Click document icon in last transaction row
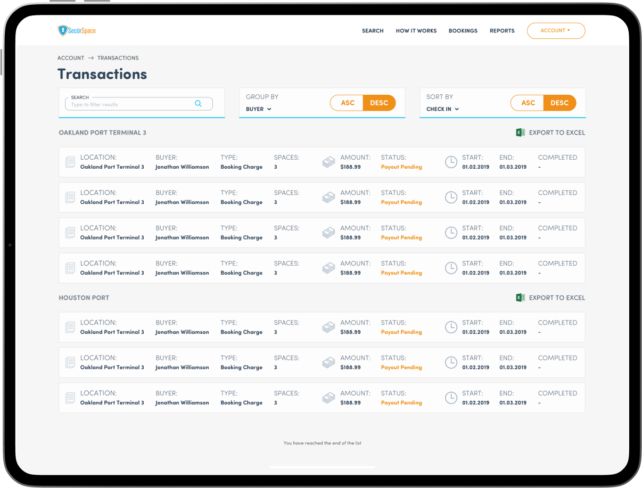642x488 pixels. coord(70,398)
